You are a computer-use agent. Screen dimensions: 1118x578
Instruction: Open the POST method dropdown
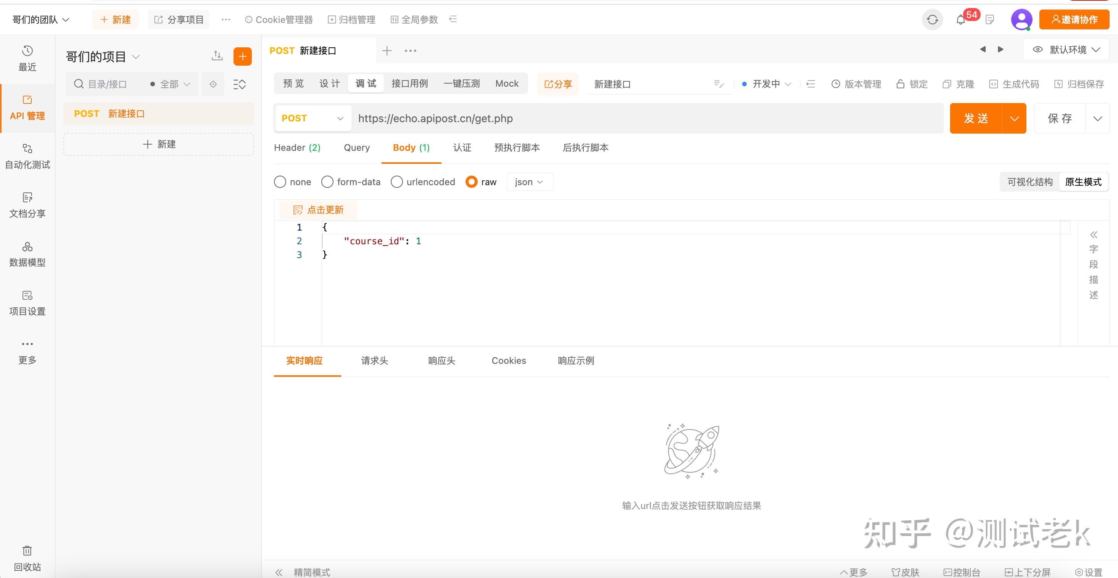point(313,118)
